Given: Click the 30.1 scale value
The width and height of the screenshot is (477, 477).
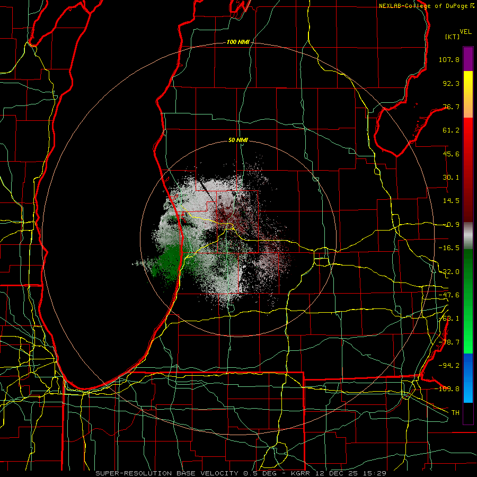Looking at the screenshot, I should [451, 178].
